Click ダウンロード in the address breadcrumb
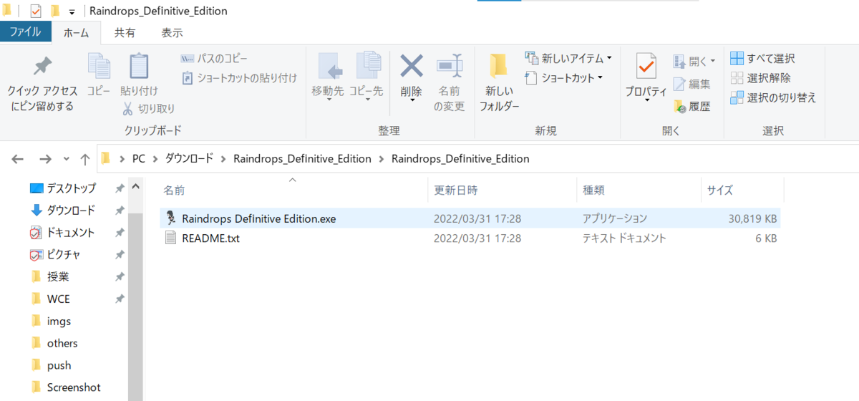The height and width of the screenshot is (401, 859). point(189,159)
